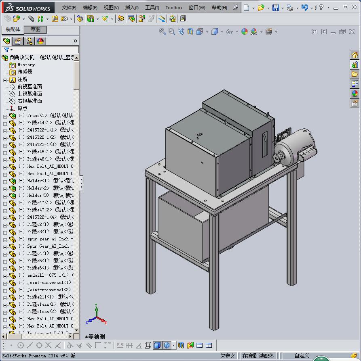
Task: Click in the feature tree filter field
Action: point(40,50)
